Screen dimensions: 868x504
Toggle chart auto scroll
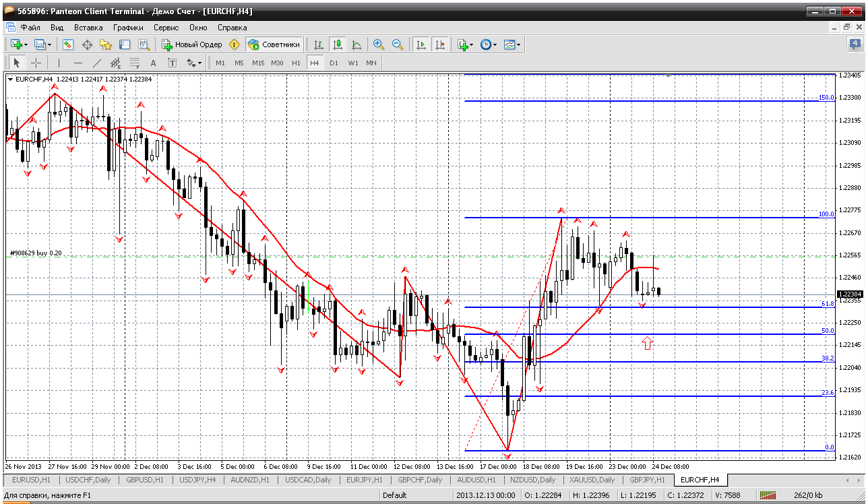(421, 44)
